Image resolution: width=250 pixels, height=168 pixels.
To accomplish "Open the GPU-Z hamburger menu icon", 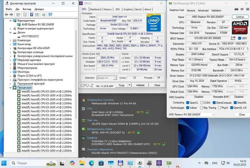I will [247, 9].
